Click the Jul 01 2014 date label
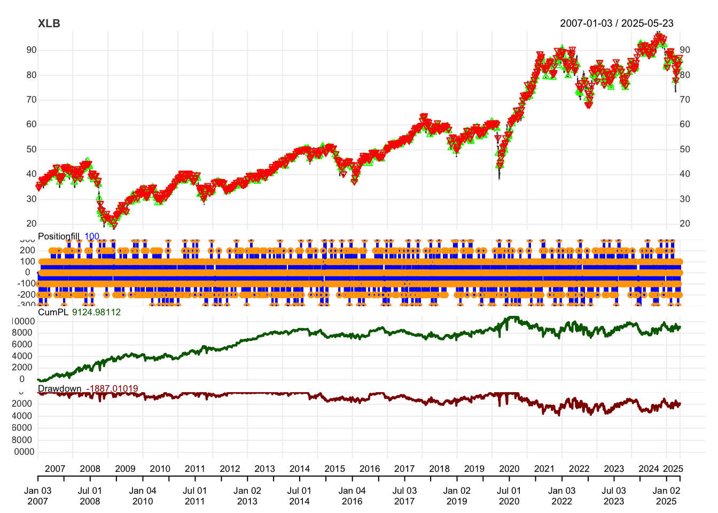Screen dimensions: 718x513 [299, 496]
